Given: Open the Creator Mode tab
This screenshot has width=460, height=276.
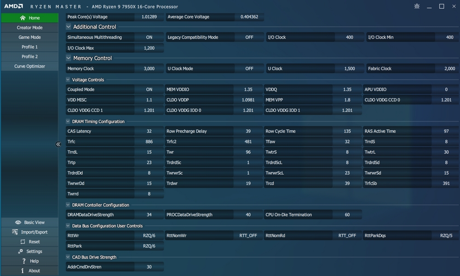Looking at the screenshot, I should tap(29, 28).
